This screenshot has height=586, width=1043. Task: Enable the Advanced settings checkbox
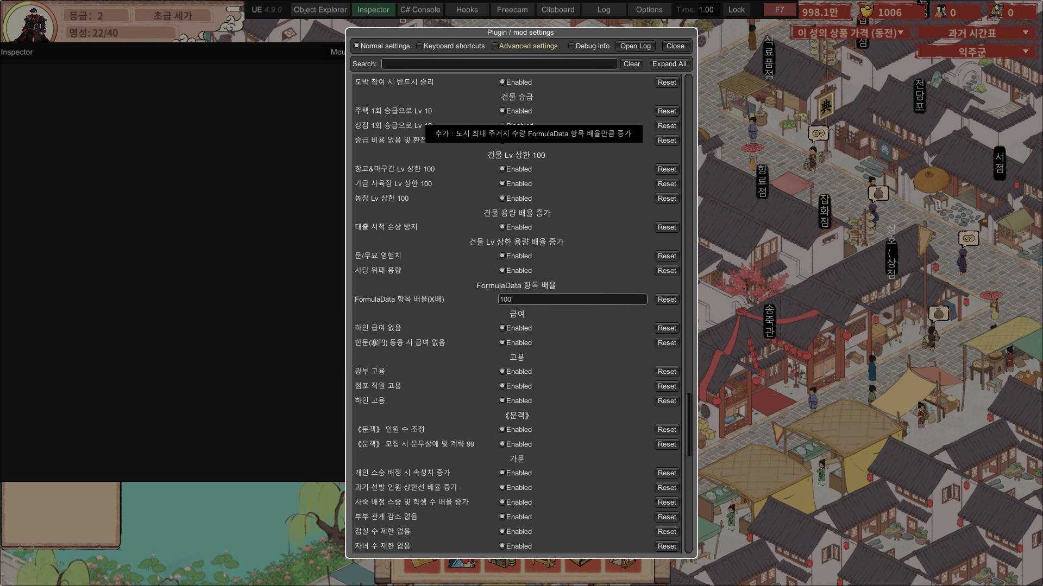(495, 46)
